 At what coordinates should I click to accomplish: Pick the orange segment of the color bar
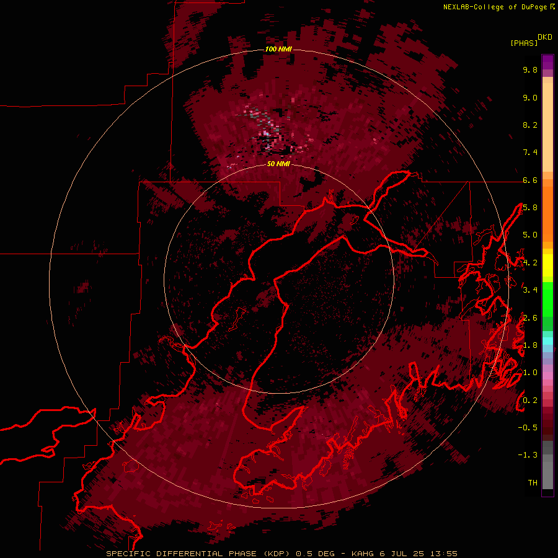[x=547, y=213]
